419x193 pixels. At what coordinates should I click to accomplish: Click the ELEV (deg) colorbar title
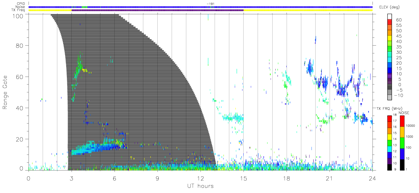[x=389, y=7]
